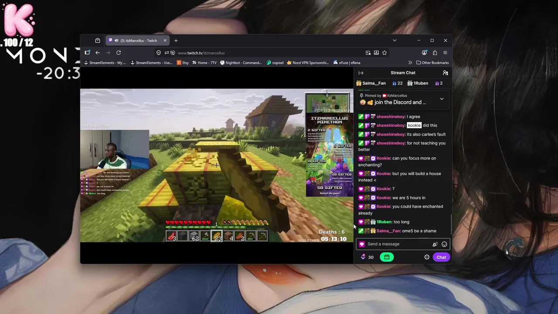
Task: Open the Firefox hamburger menu
Action: 445,53
